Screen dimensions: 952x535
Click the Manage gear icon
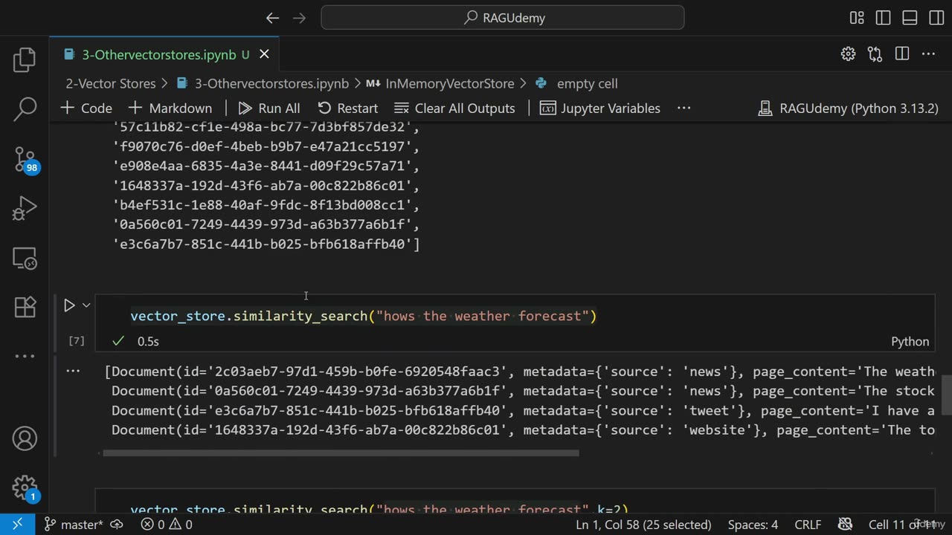(25, 487)
